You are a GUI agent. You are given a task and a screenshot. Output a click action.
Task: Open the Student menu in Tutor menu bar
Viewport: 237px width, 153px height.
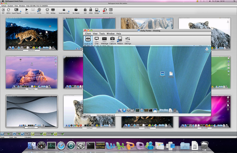(10, 6)
